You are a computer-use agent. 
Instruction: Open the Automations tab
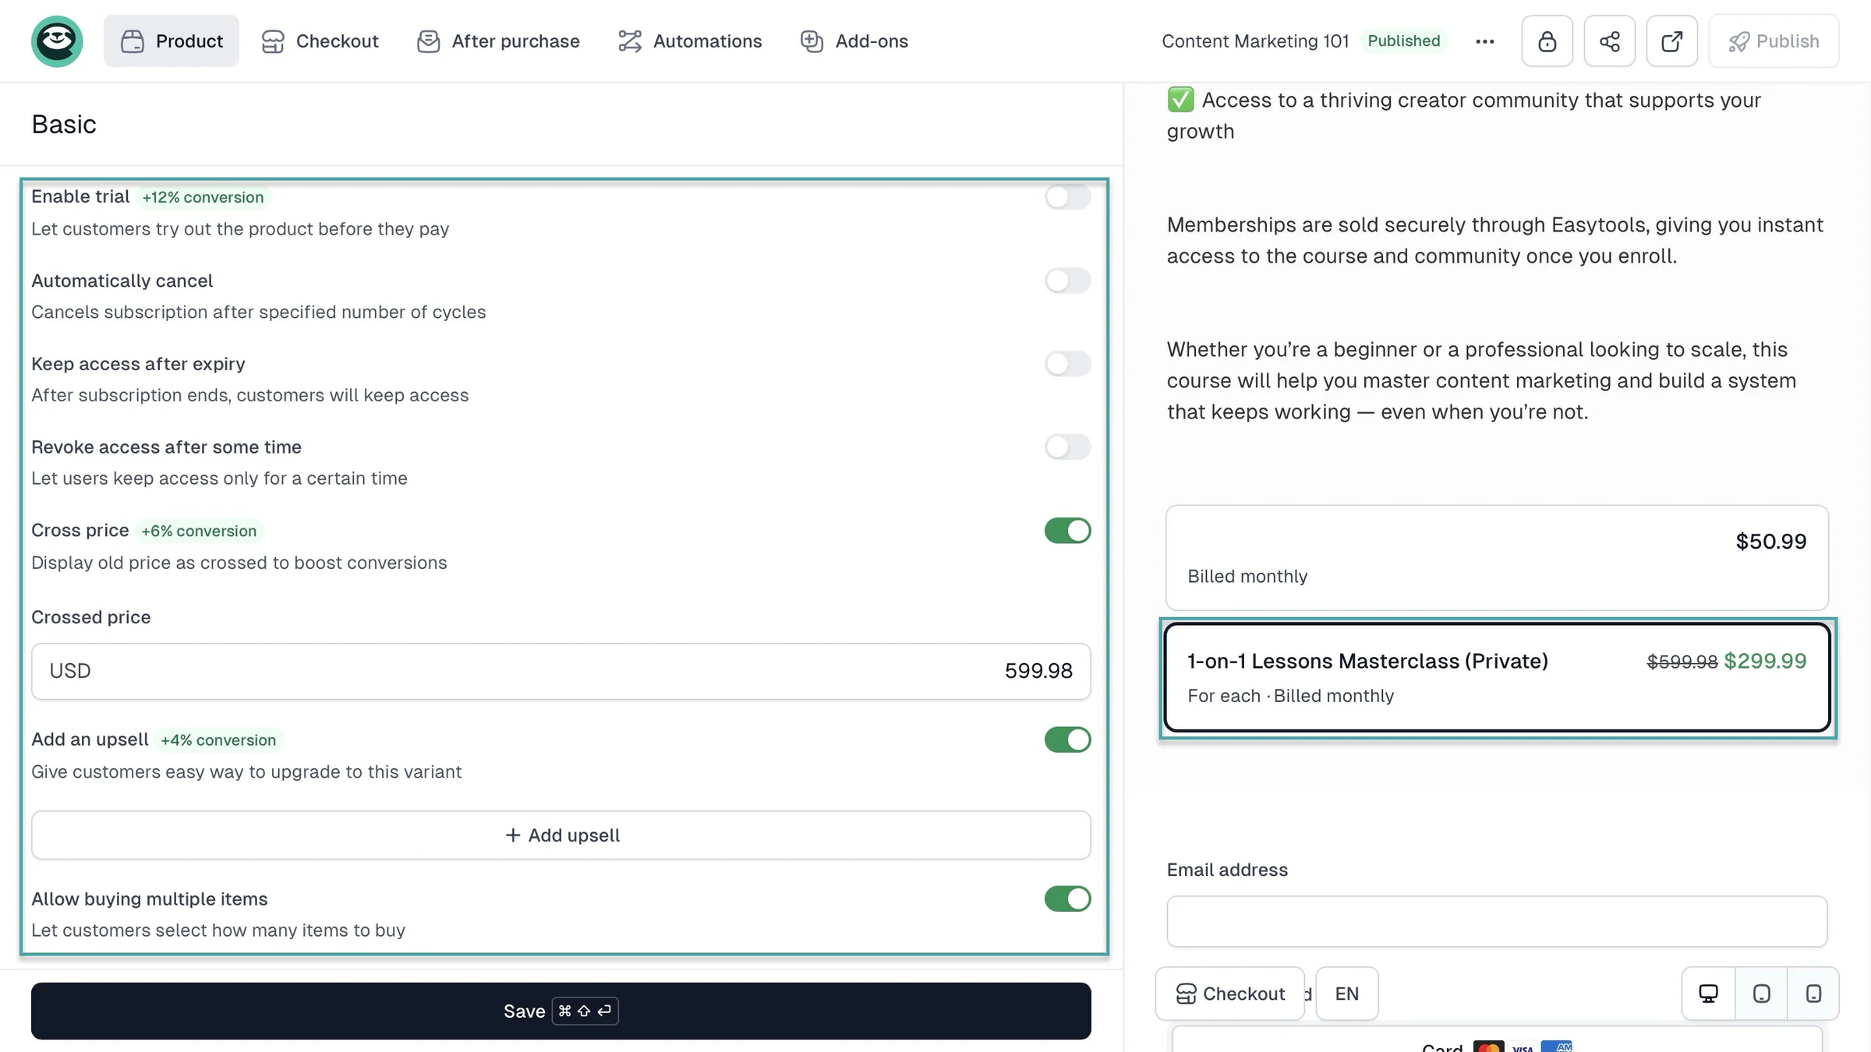click(690, 41)
